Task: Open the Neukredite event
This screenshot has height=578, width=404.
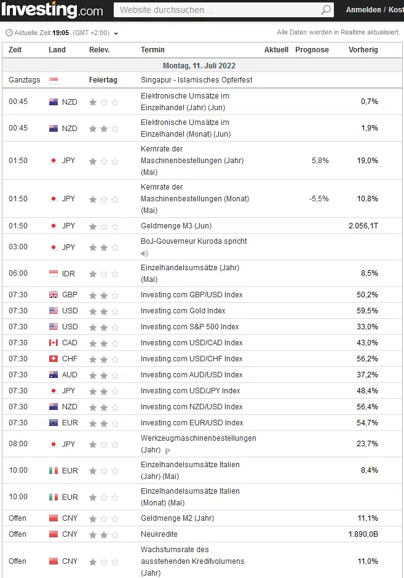Action: pos(159,534)
